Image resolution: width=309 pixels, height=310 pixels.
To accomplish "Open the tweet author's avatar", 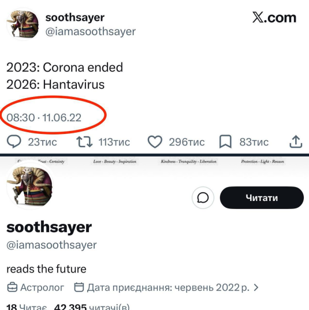I will pyautogui.click(x=23, y=24).
